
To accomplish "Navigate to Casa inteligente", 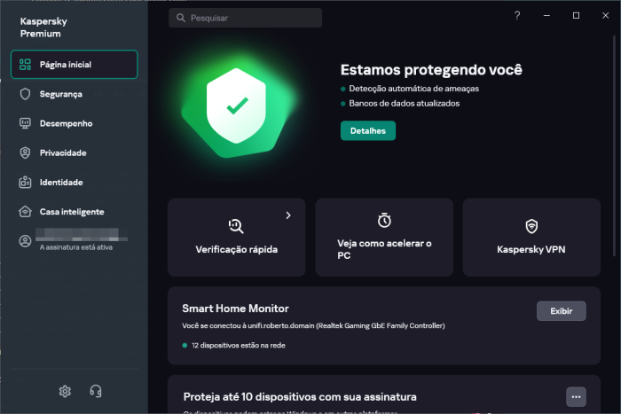I will (x=71, y=212).
